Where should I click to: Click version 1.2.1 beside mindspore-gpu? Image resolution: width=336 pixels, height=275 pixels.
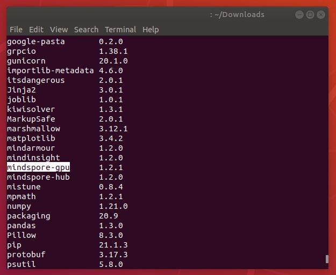point(111,167)
